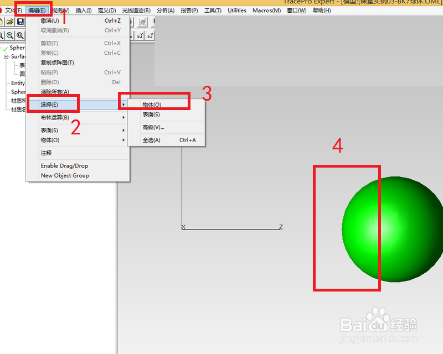This screenshot has width=443, height=354.
Task: Click the Zoom Window magnifier icon
Action: 20,35
